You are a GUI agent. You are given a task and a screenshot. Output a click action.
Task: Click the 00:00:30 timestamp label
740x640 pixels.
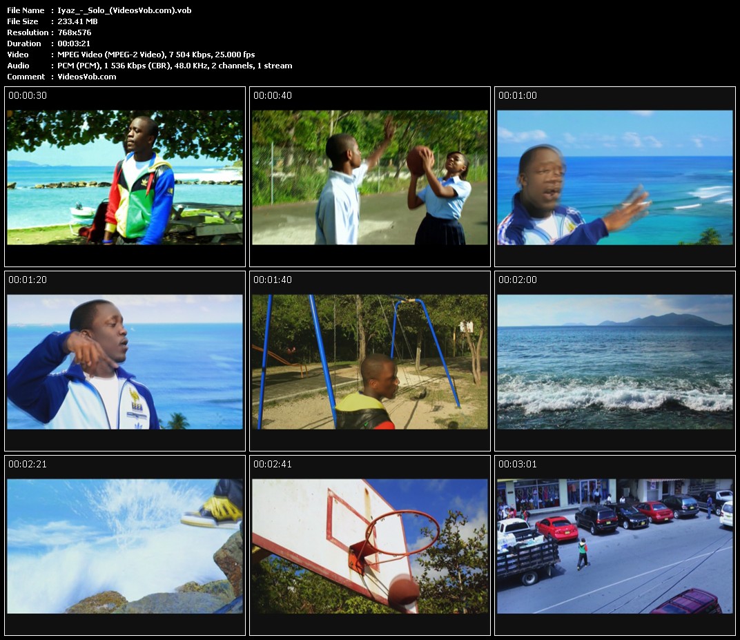(x=28, y=95)
